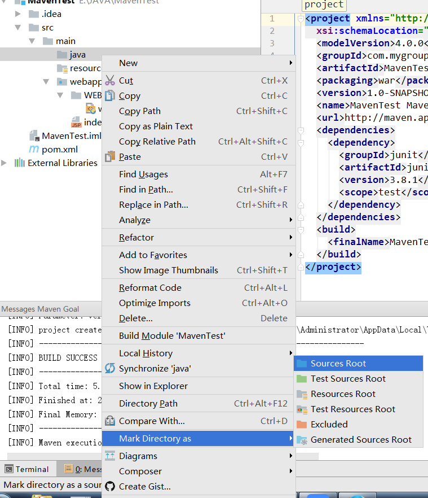
Task: Click the project breadcrumb in editor
Action: 324,5
